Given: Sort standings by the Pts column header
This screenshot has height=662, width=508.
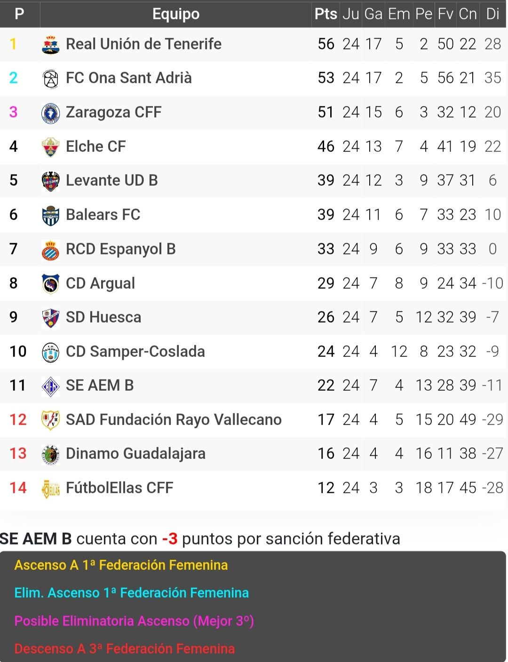Looking at the screenshot, I should click(x=325, y=14).
